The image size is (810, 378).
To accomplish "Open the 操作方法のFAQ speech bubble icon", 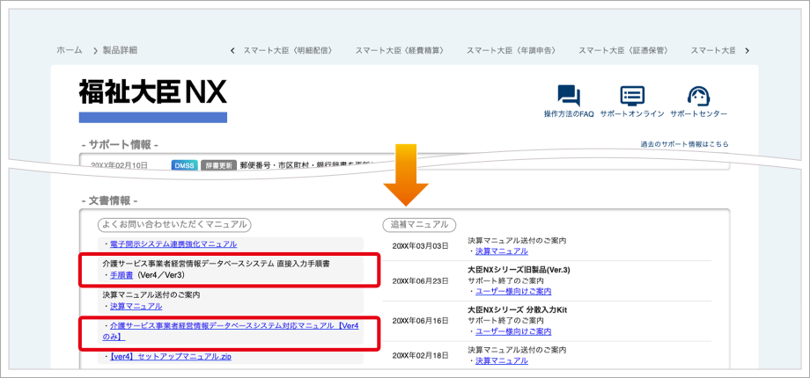I will (x=569, y=96).
